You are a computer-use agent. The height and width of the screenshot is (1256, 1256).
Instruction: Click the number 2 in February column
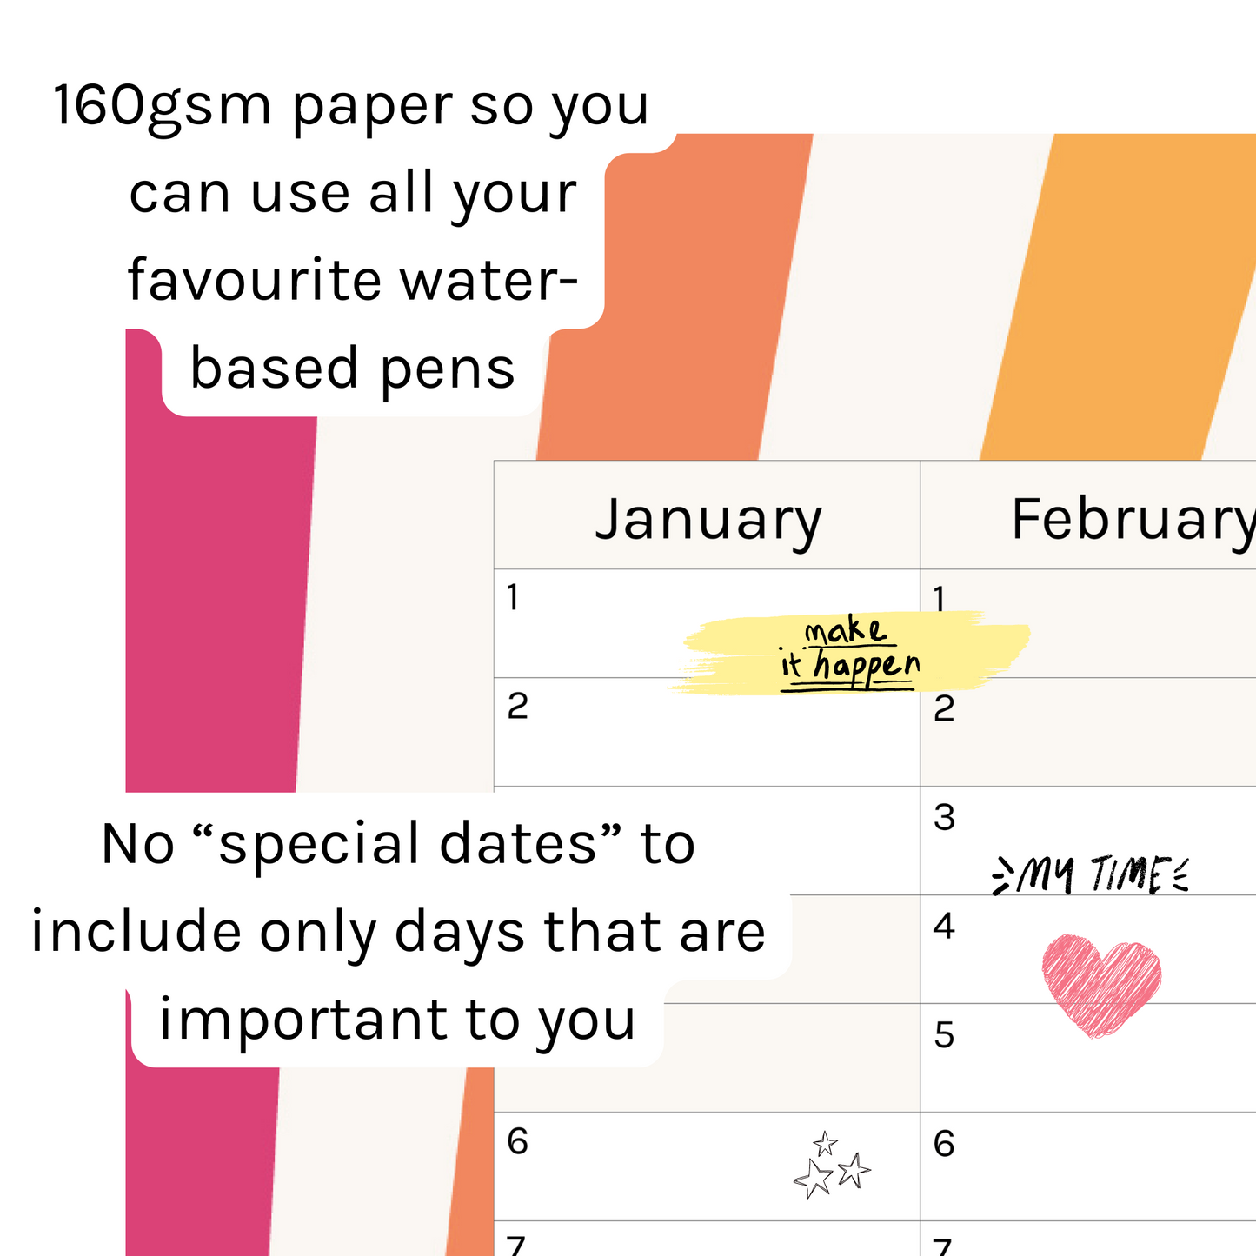coord(944,709)
